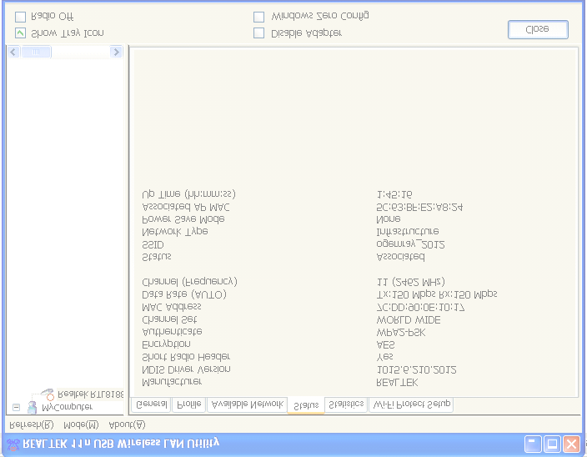Viewport: 587px width, 457px height.
Task: Collapse the MyComputer tree node
Action: 16,407
